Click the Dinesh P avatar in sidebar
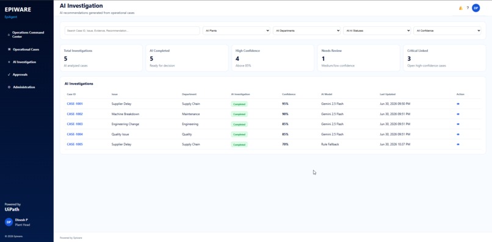 (9, 222)
